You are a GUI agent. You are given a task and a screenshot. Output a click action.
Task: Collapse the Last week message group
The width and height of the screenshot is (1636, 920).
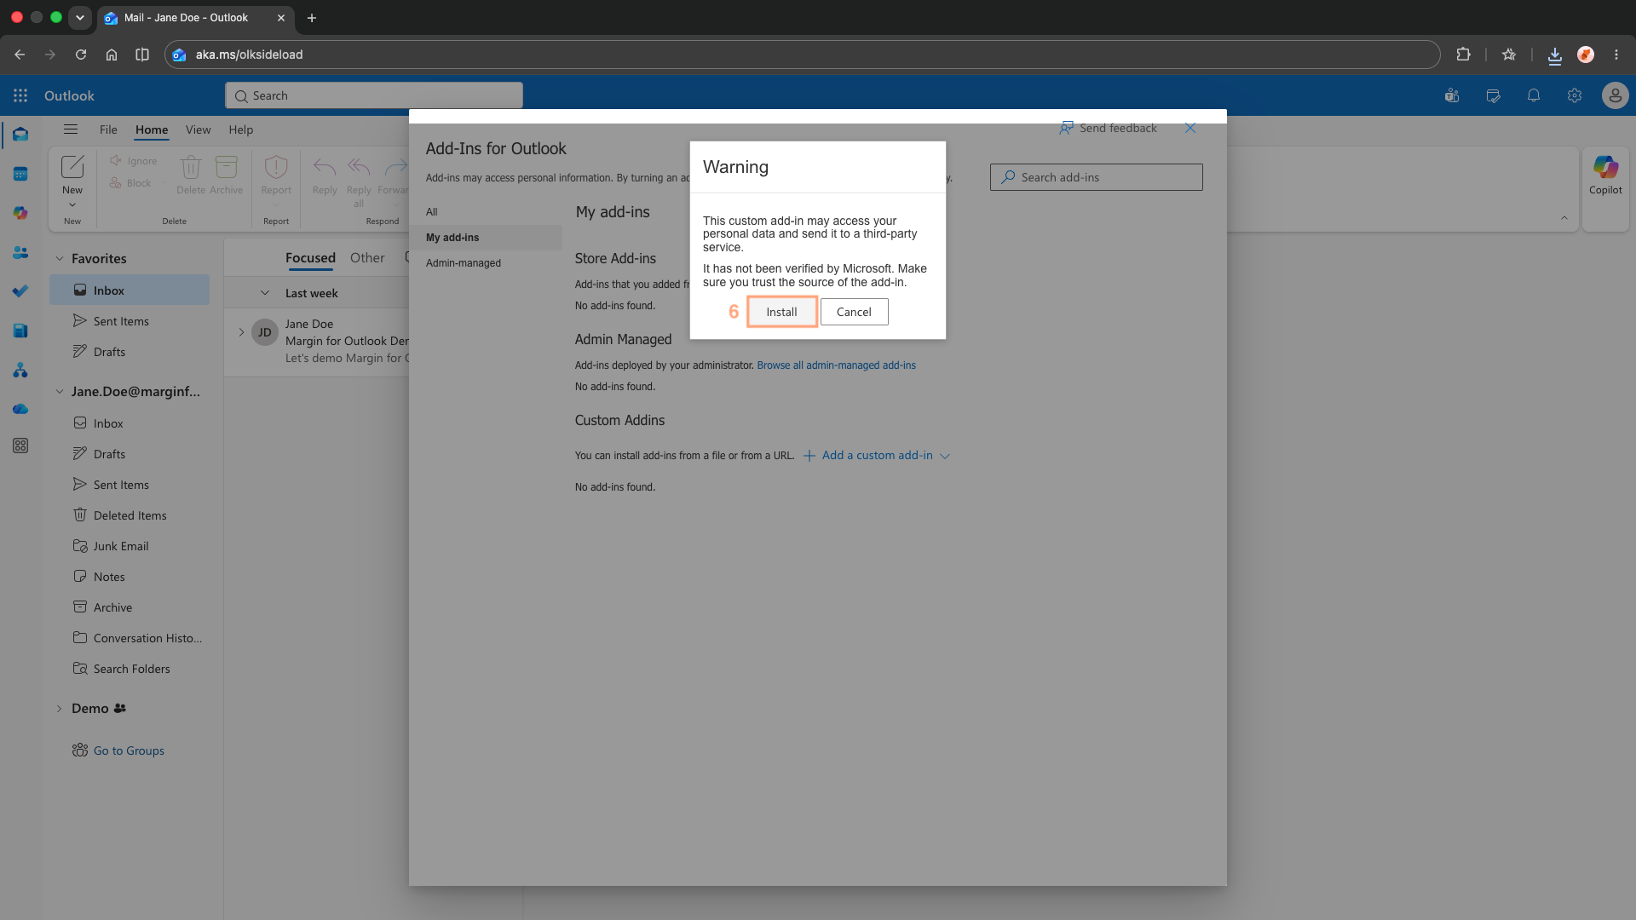[x=265, y=293]
